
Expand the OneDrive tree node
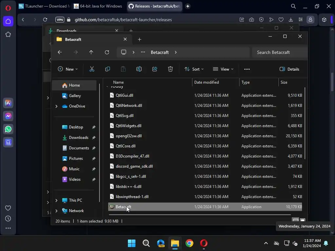[56, 106]
